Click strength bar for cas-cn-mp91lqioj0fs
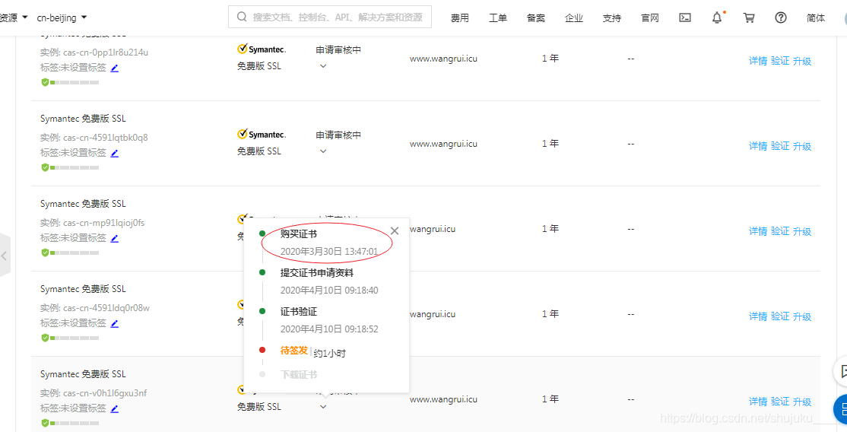This screenshot has height=432, width=847. [x=75, y=253]
